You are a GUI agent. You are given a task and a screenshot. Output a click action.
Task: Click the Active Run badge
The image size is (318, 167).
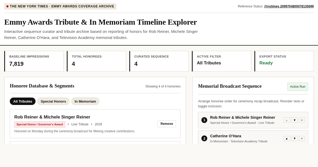[x=298, y=87]
